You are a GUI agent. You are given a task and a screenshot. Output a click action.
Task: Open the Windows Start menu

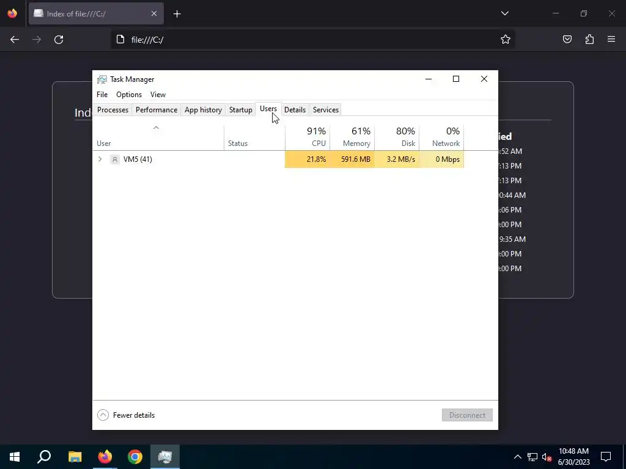click(15, 457)
